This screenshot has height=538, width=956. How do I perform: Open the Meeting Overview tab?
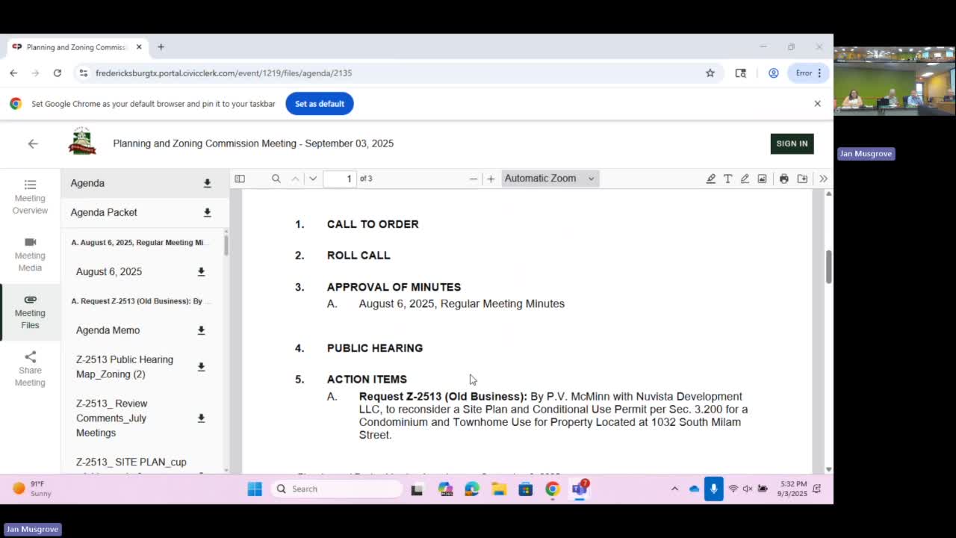30,197
